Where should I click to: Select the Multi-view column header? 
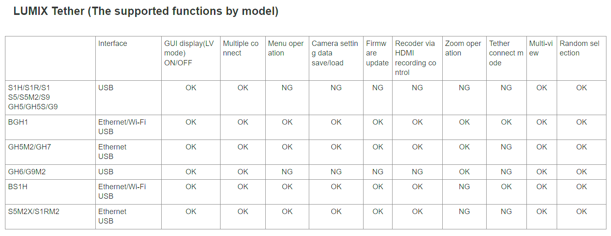point(541,48)
